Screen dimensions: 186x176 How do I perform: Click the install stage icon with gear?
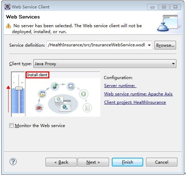(x=71, y=86)
